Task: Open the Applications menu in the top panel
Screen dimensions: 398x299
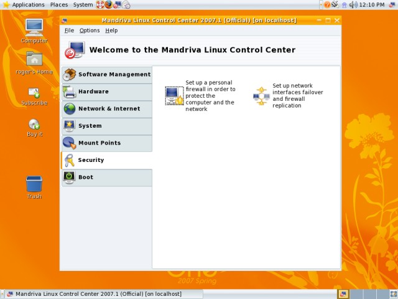Action: tap(28, 5)
